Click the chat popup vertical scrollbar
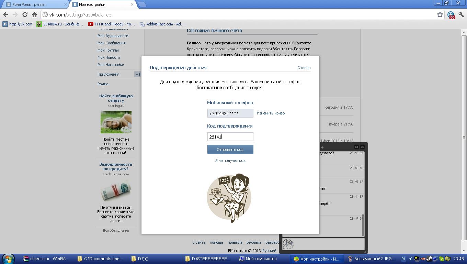467x264 pixels. (363, 225)
